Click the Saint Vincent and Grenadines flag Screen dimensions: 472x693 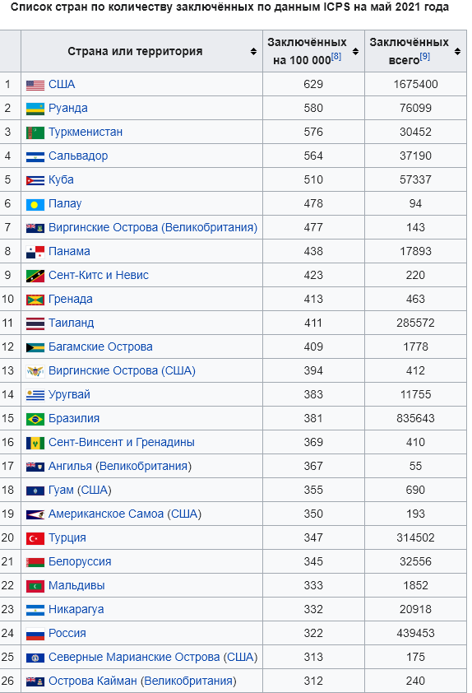35,443
